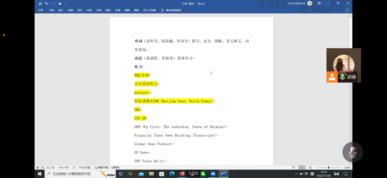Click the Undo arrow icon
The width and height of the screenshot is (387, 178).
pos(46,3)
